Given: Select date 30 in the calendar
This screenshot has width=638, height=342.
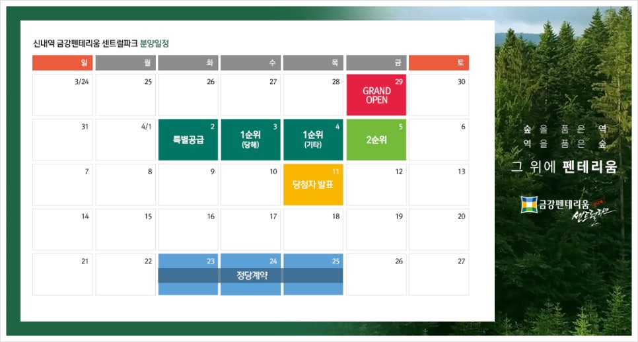Looking at the screenshot, I should 439,95.
